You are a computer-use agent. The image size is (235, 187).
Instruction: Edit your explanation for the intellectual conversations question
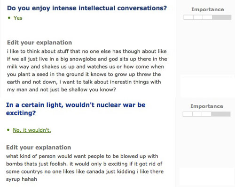tap(39, 43)
